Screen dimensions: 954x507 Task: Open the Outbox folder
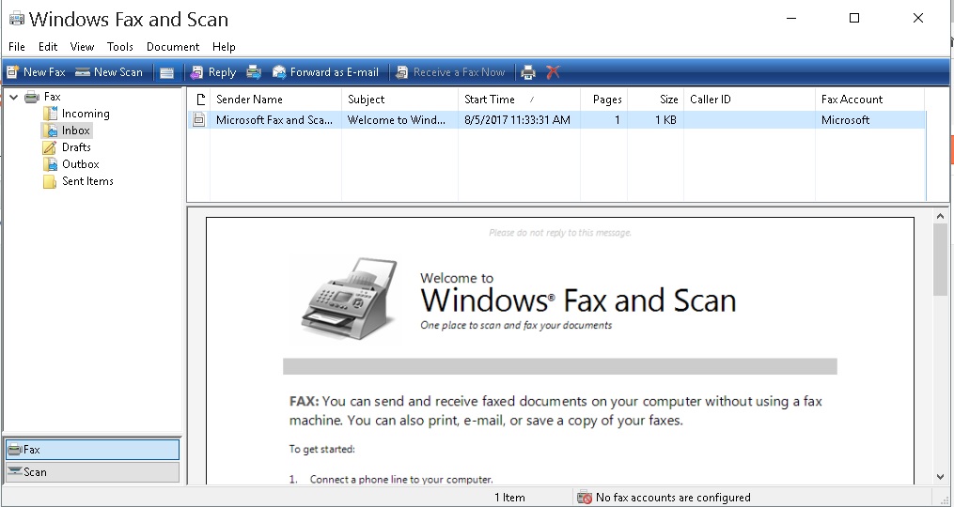(80, 164)
